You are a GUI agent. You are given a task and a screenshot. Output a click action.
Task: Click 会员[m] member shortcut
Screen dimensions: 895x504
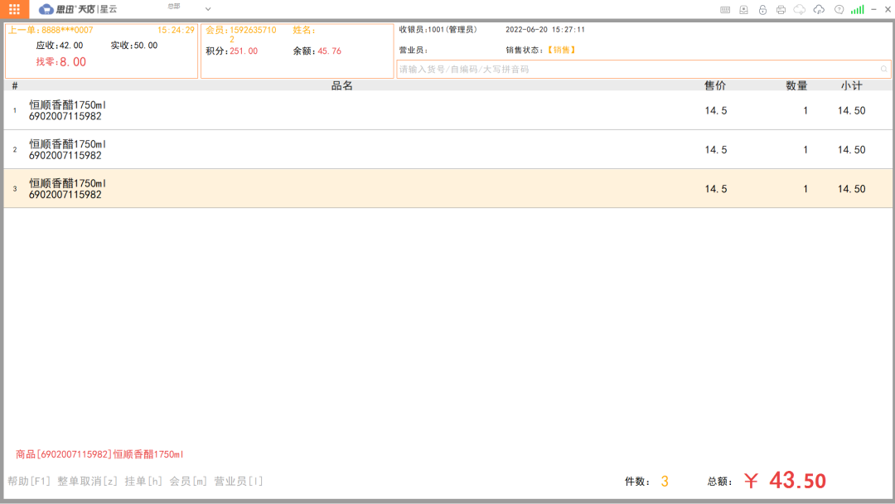tap(189, 482)
